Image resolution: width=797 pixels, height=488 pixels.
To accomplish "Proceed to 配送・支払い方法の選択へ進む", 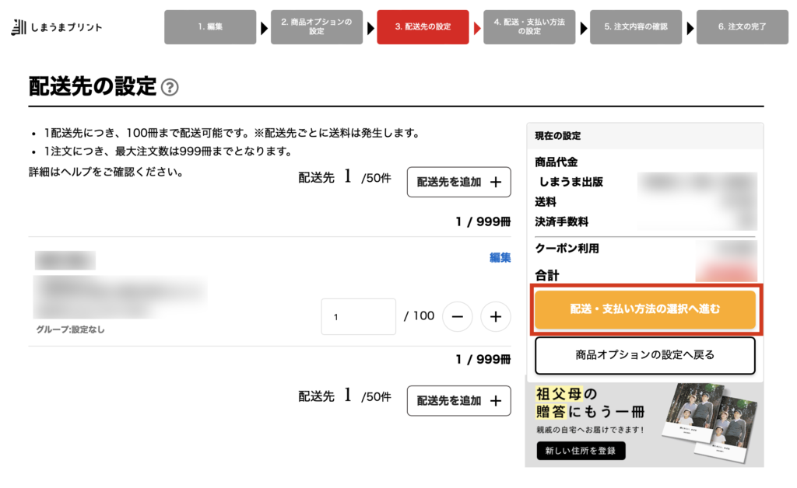I will pyautogui.click(x=645, y=308).
